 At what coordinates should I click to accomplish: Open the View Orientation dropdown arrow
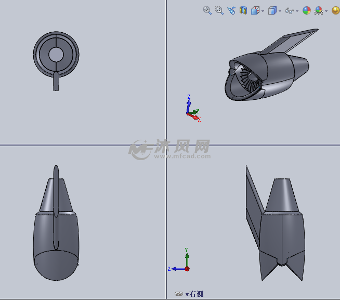coord(263,11)
